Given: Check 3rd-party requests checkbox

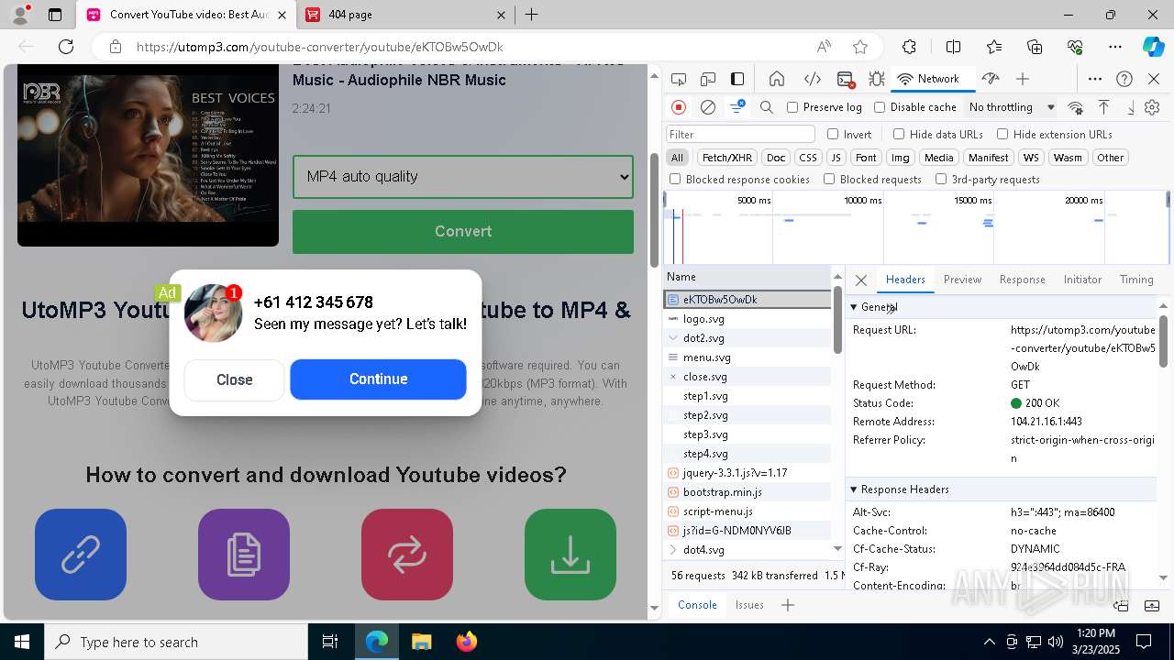Looking at the screenshot, I should tap(941, 180).
